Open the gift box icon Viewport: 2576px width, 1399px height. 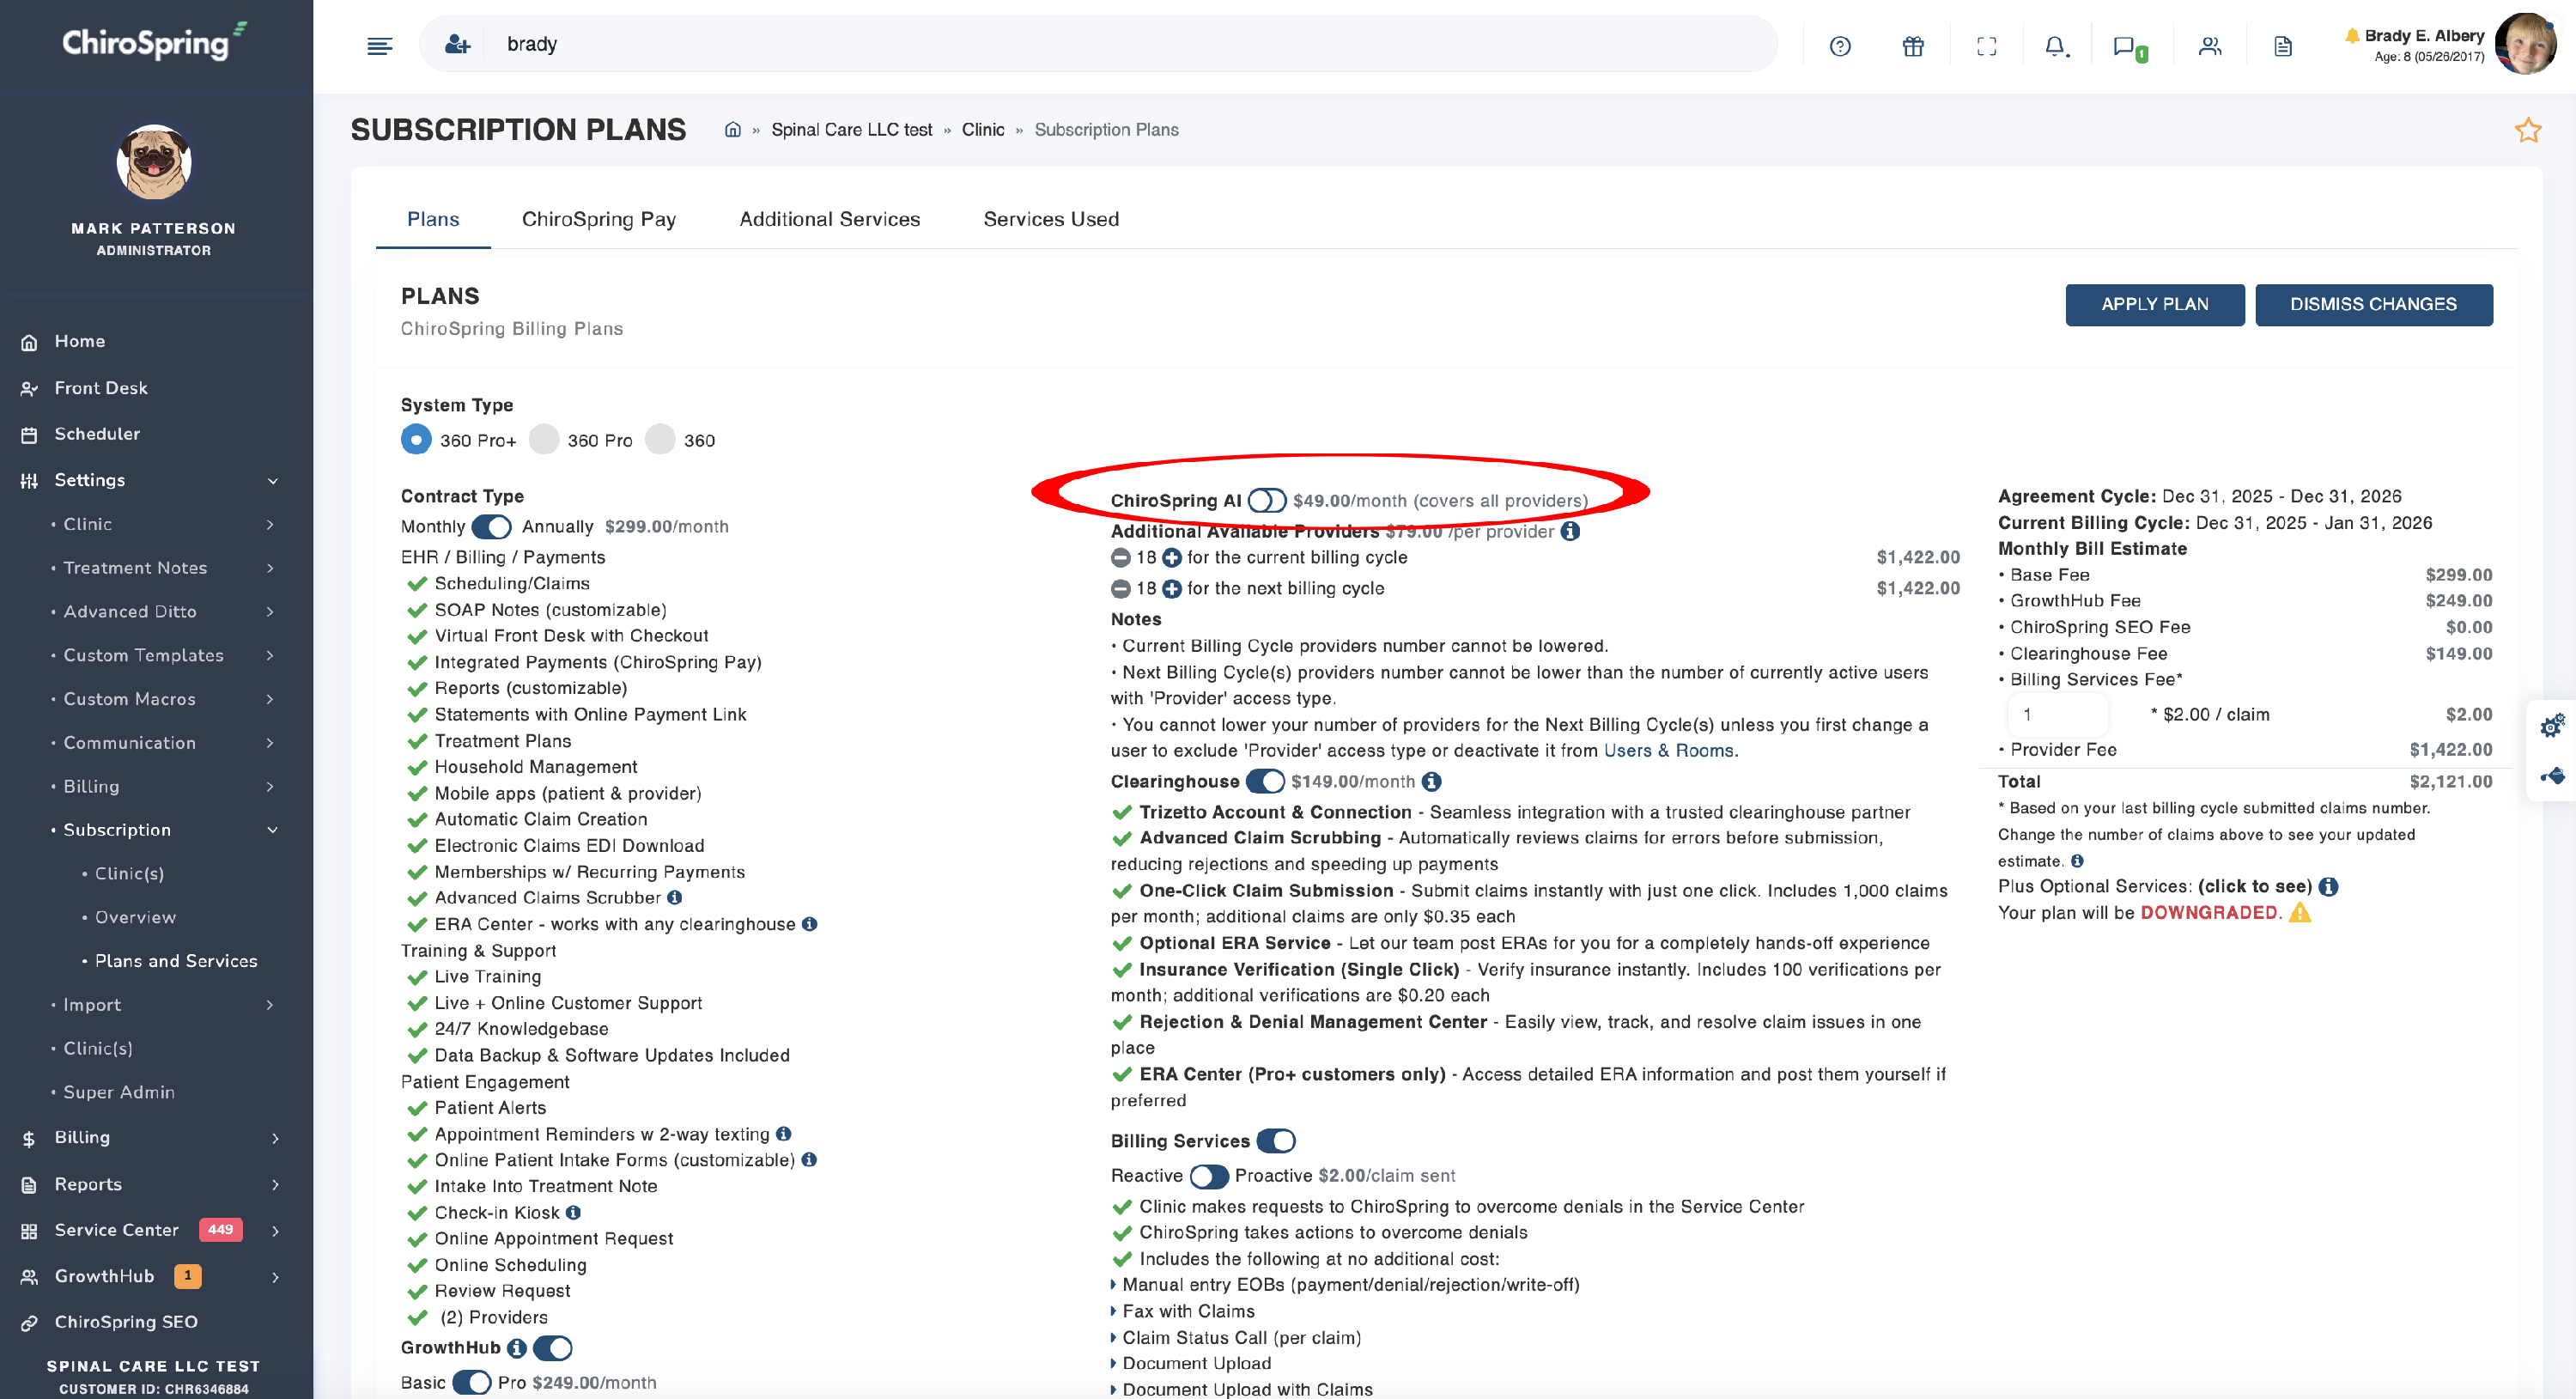[1912, 46]
